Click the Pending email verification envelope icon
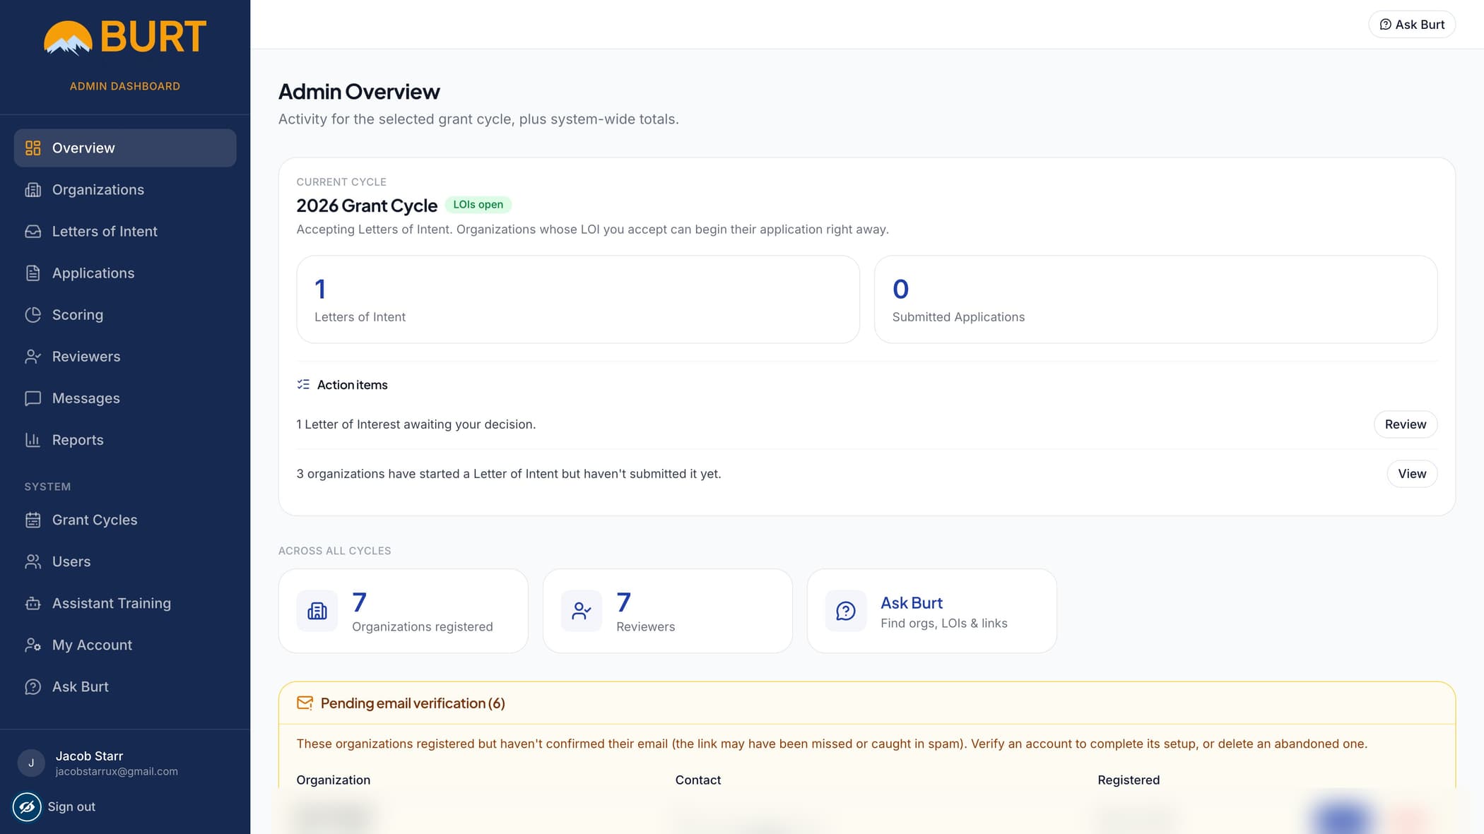The width and height of the screenshot is (1484, 834). [x=305, y=703]
